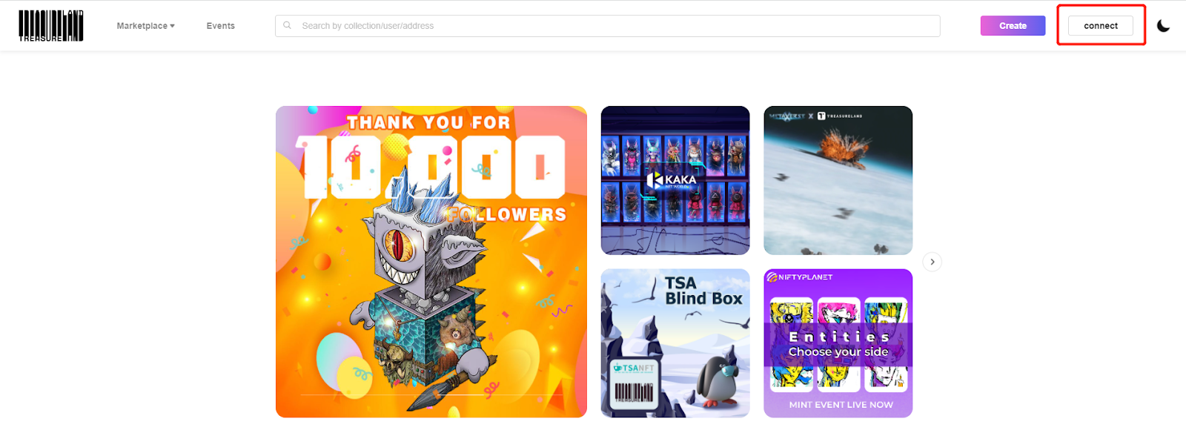Screen dimensions: 1186x436
Task: Expand the Marketplace dropdown menu
Action: point(145,25)
